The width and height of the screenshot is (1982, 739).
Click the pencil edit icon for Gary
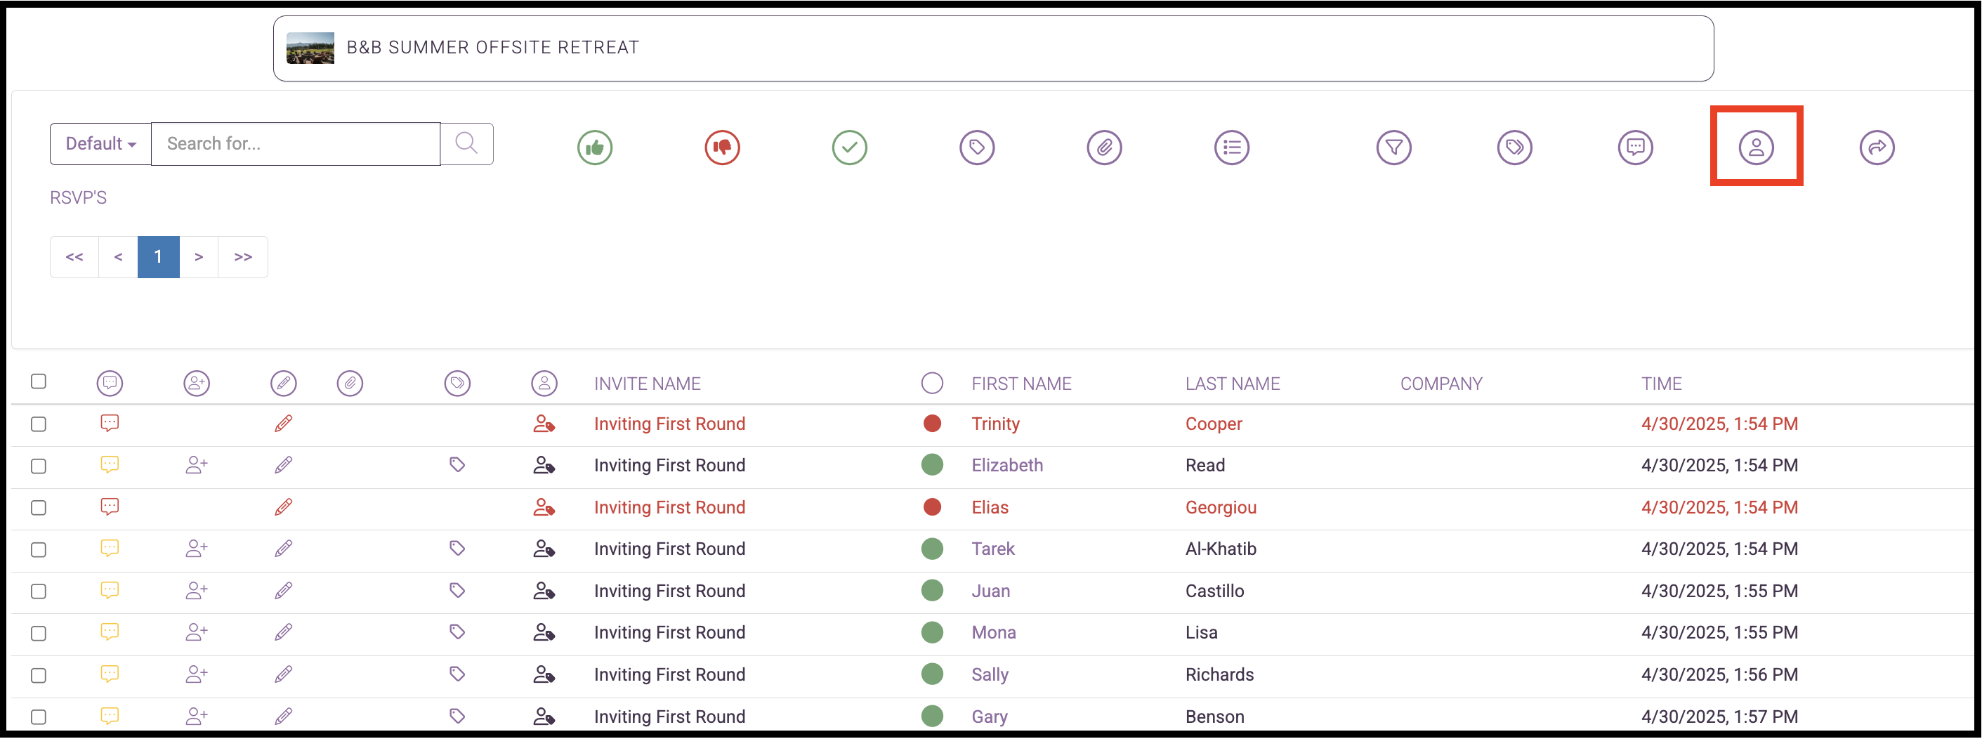[283, 716]
